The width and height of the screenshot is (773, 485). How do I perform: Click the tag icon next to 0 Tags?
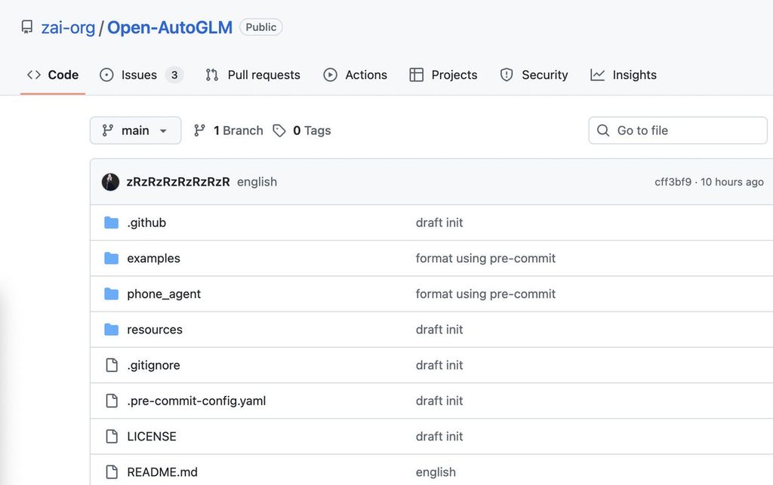pyautogui.click(x=279, y=130)
